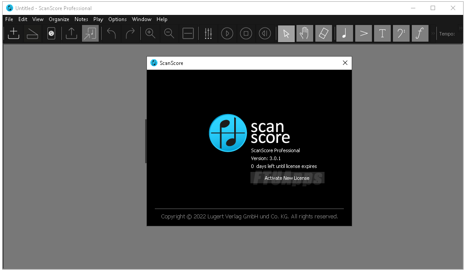Close the ScanScore about dialog
464x271 pixels.
pos(345,63)
